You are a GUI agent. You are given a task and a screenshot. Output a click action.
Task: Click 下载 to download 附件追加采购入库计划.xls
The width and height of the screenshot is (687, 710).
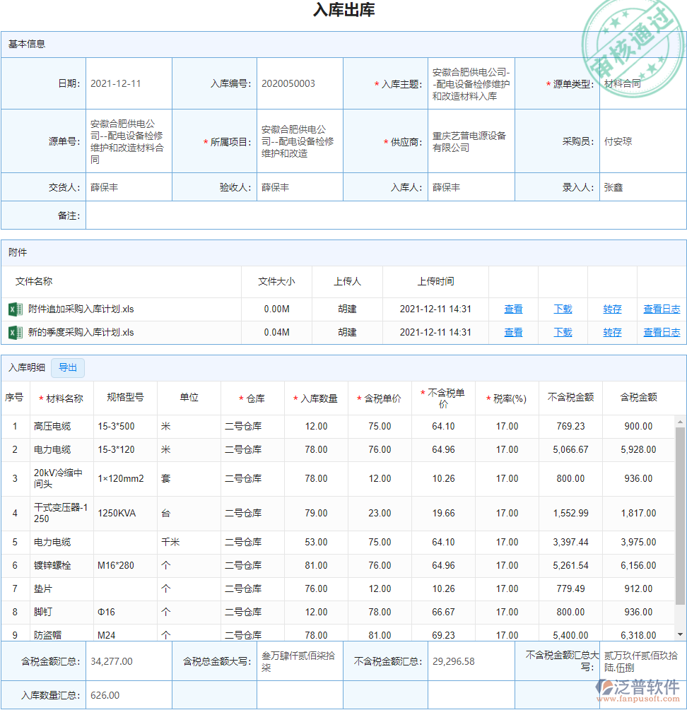(x=563, y=309)
